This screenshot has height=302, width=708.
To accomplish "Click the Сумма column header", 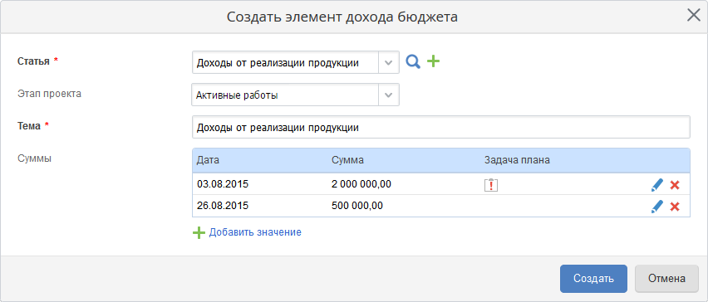I will 347,160.
